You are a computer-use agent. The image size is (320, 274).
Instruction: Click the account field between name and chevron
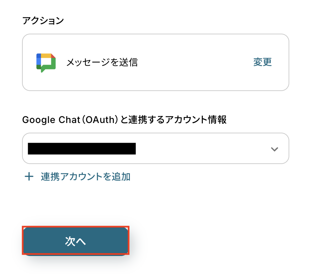point(200,149)
